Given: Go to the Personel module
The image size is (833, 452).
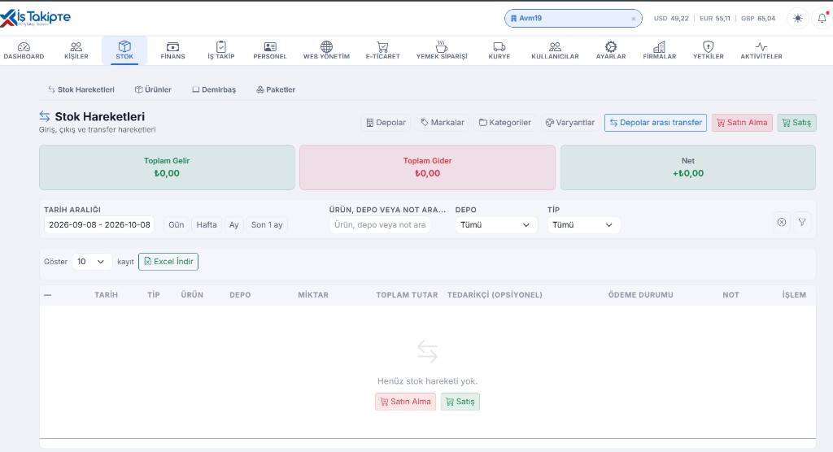Looking at the screenshot, I should 270,50.
